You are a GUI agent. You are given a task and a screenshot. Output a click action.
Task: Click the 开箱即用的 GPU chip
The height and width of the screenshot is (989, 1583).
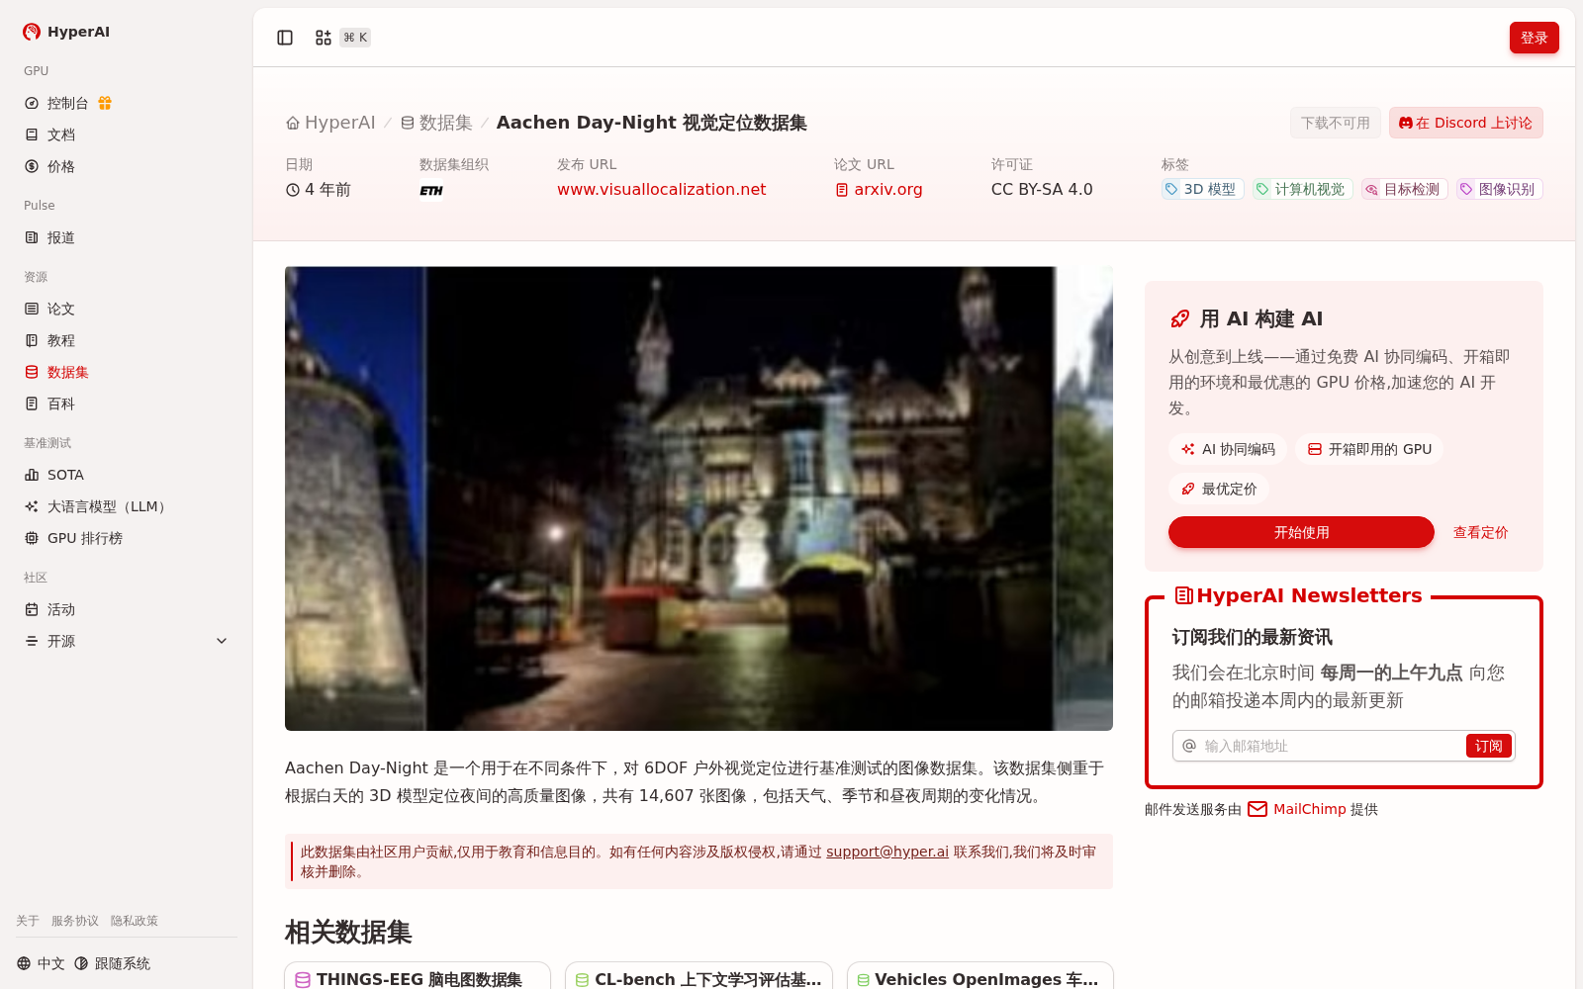tap(1369, 449)
